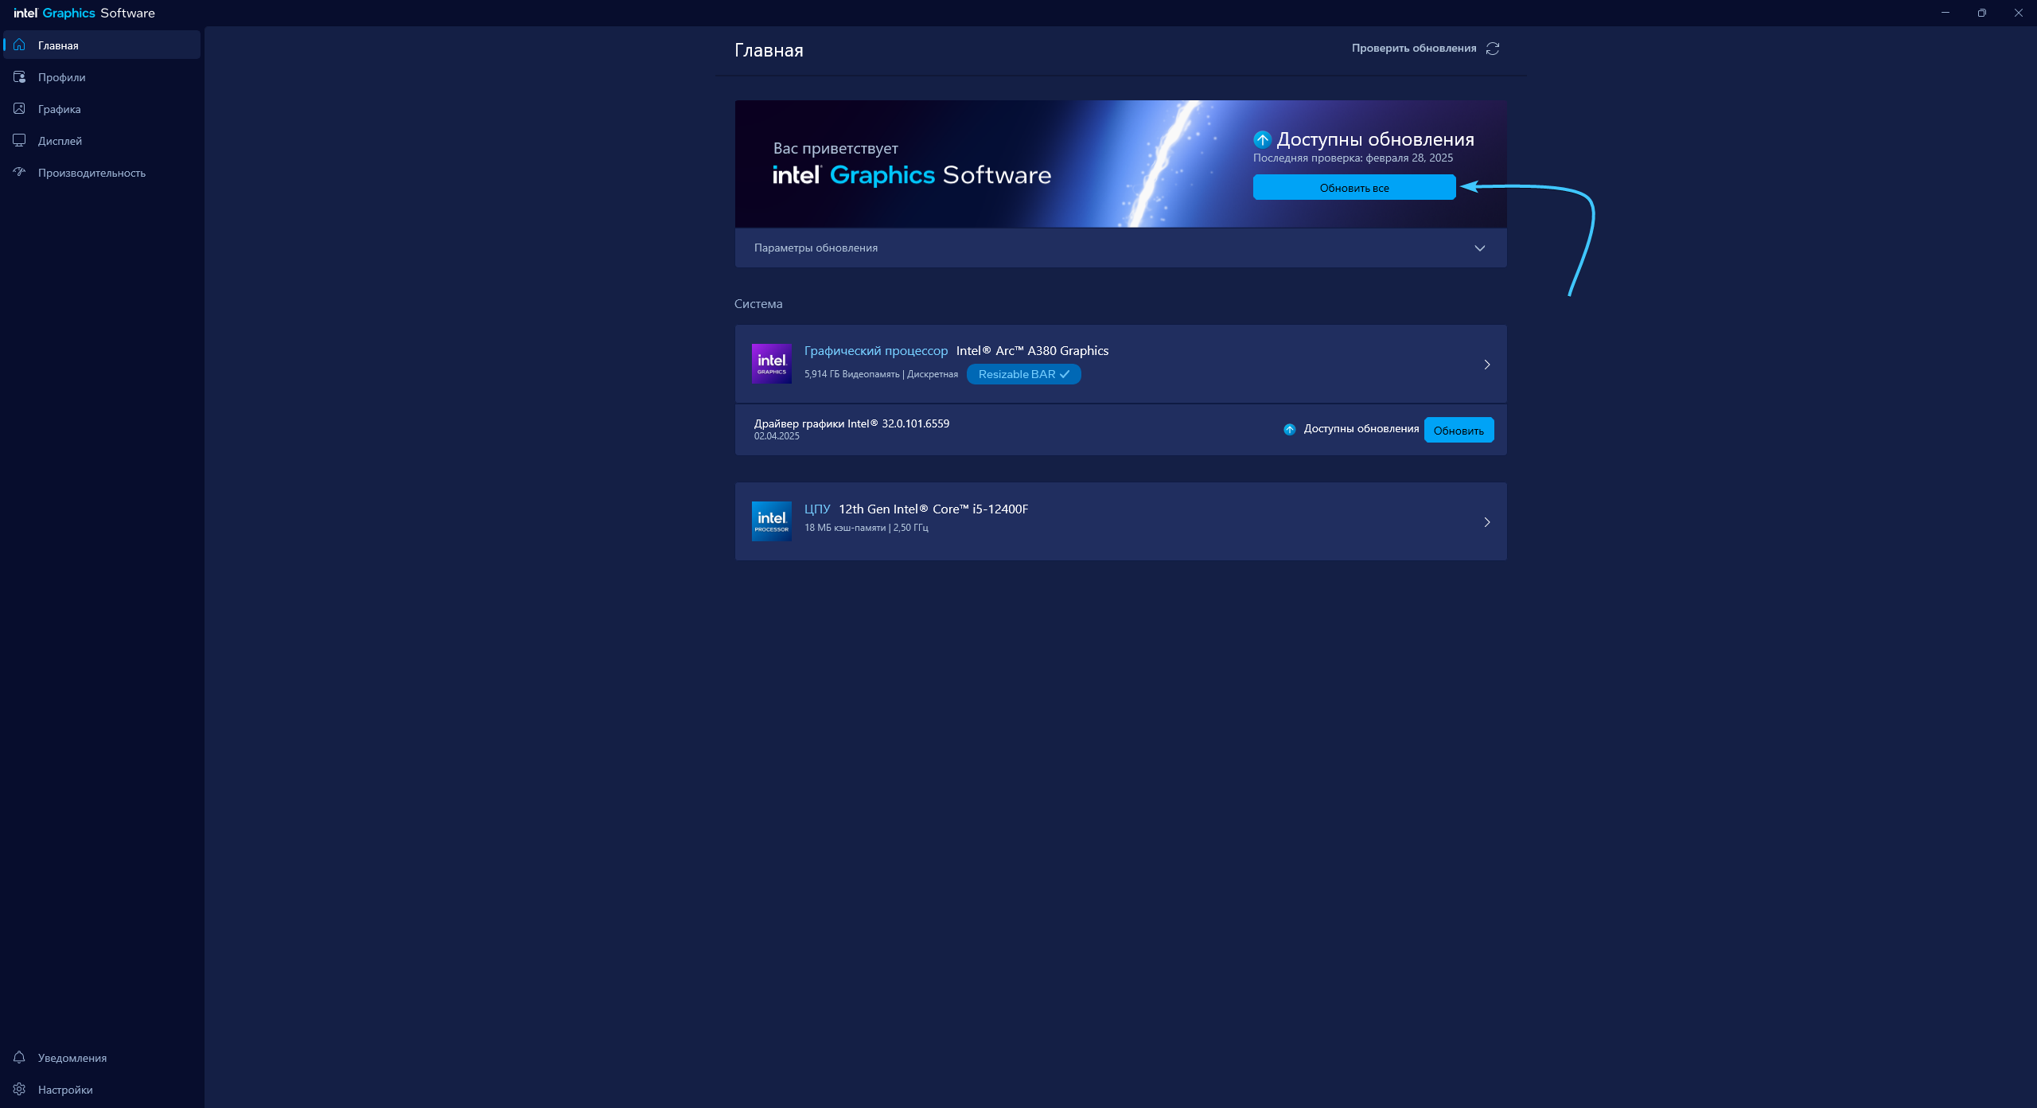Click the refresh icon next to Проверить обновления
This screenshot has height=1108, width=2037.
(1493, 49)
